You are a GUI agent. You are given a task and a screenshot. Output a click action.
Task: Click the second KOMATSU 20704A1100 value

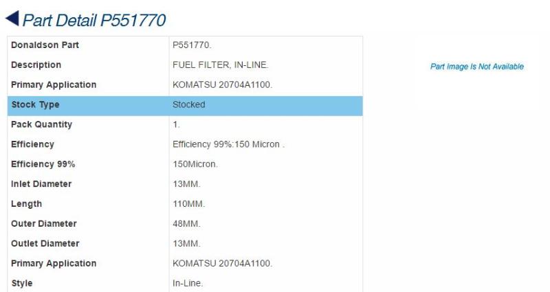[222, 263]
